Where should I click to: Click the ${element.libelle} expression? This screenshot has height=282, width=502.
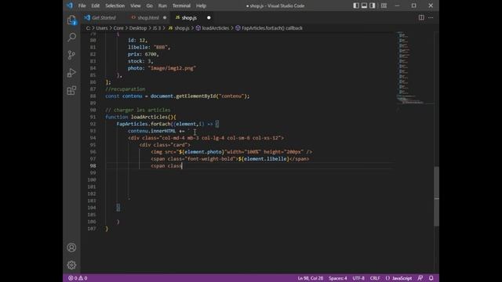click(x=264, y=159)
